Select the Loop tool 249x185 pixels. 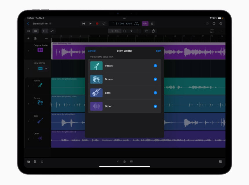(x=125, y=31)
